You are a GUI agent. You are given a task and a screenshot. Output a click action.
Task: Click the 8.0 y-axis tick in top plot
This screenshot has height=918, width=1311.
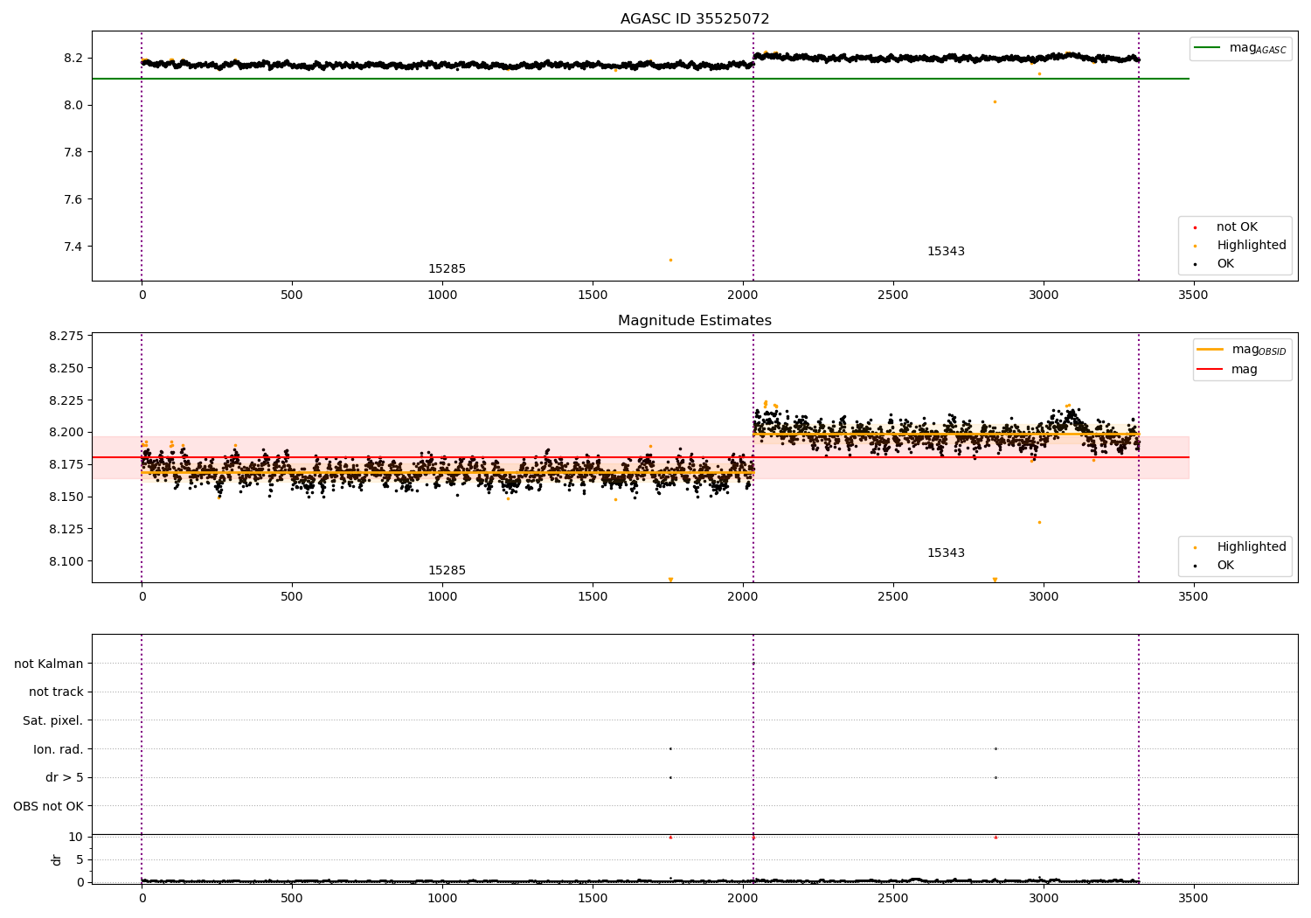pyautogui.click(x=73, y=106)
